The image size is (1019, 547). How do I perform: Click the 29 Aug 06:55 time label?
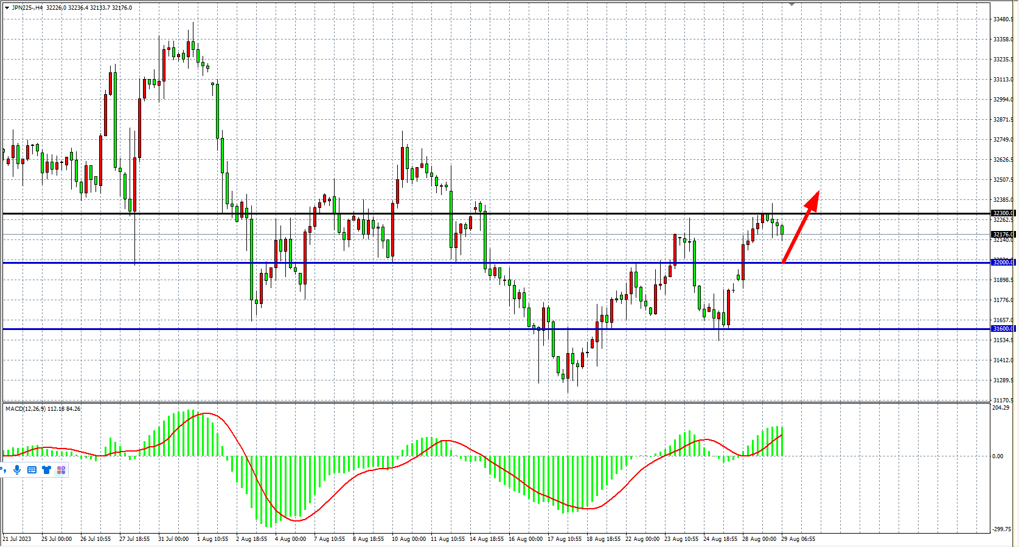(798, 539)
